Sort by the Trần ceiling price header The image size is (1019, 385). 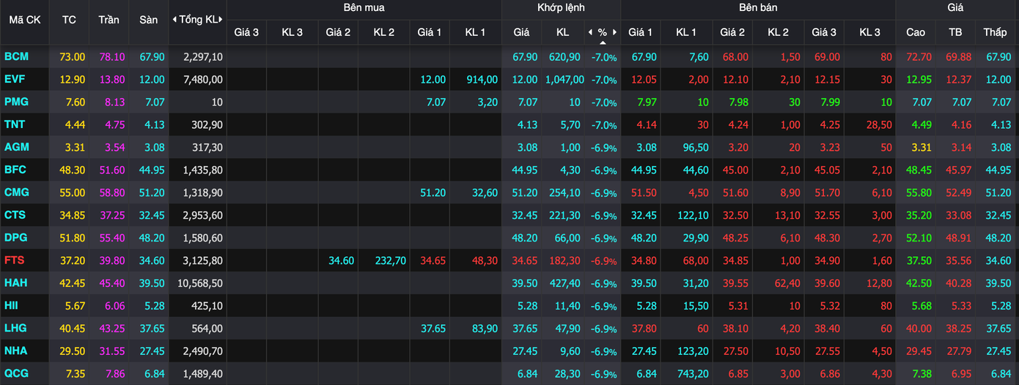click(108, 20)
